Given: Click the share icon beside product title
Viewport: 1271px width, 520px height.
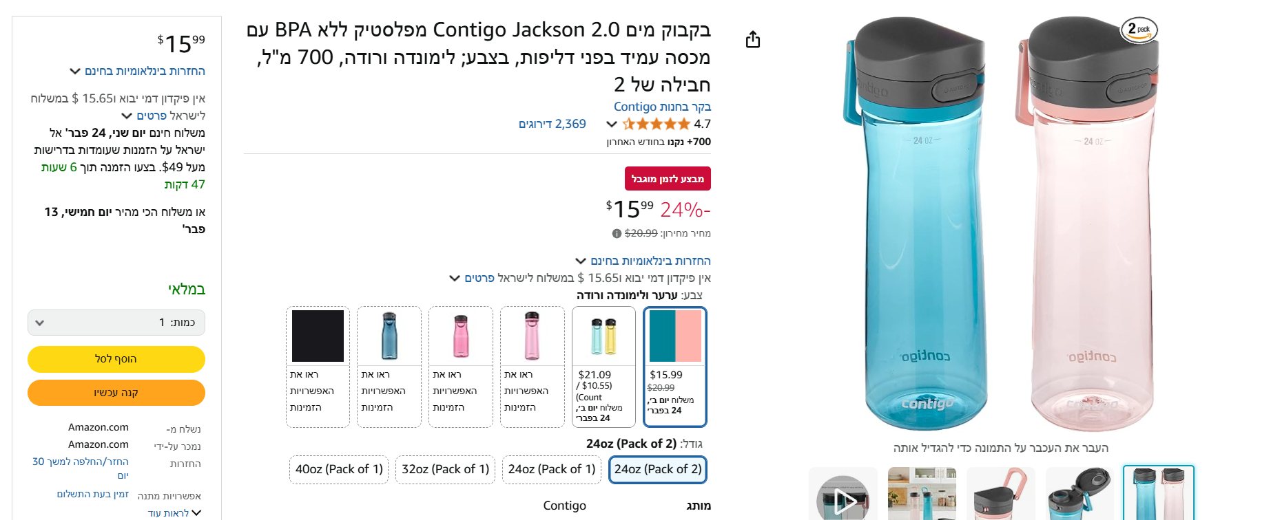Looking at the screenshot, I should point(753,40).
